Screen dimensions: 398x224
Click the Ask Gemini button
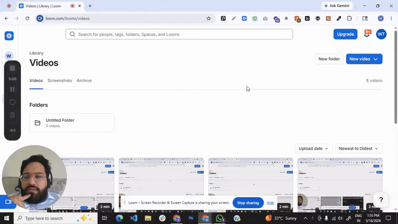click(337, 6)
